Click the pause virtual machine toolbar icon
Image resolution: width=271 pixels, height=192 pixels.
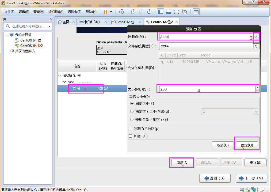[105, 12]
